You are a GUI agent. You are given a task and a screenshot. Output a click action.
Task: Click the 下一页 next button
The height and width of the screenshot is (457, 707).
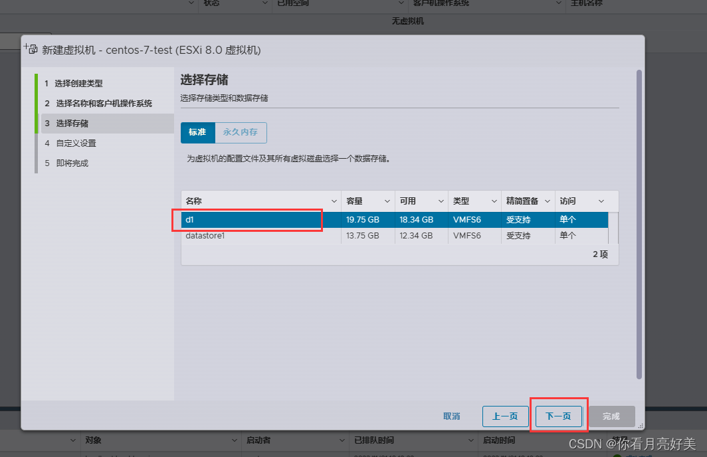[559, 416]
